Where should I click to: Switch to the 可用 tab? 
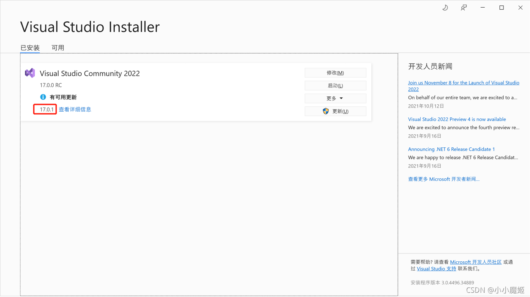coord(58,48)
